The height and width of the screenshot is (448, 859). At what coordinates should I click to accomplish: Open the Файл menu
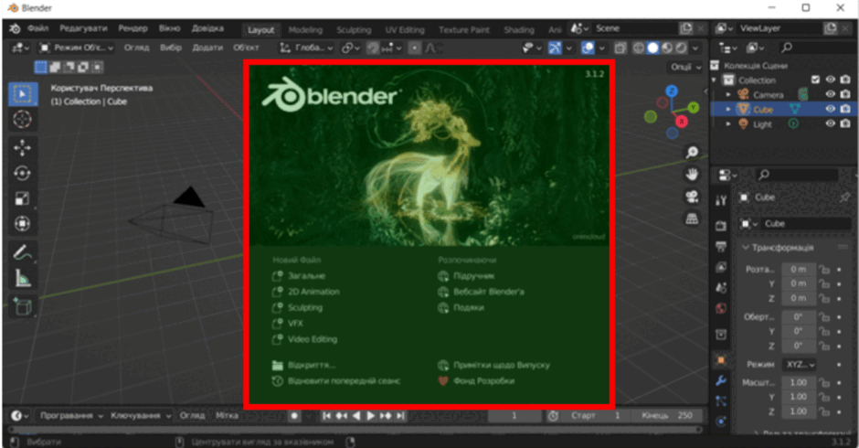tap(37, 28)
